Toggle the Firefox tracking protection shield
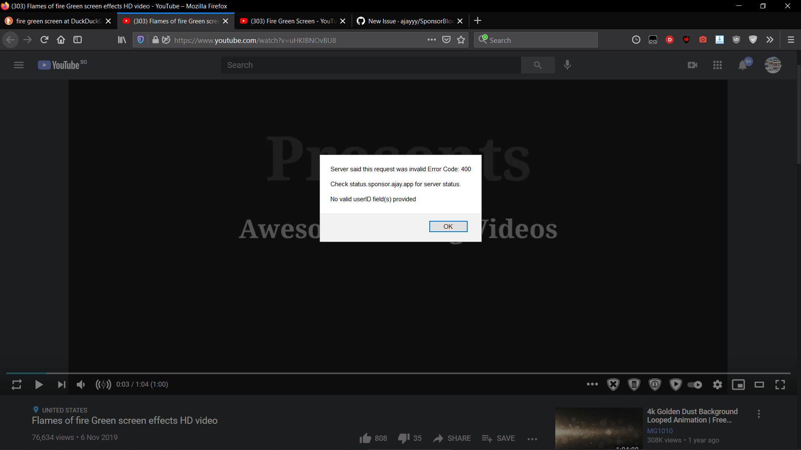The image size is (801, 450). click(141, 40)
